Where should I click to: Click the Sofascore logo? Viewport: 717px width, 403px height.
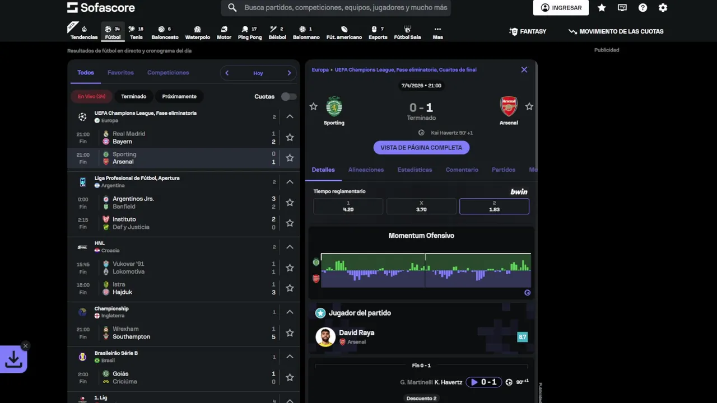tap(101, 8)
